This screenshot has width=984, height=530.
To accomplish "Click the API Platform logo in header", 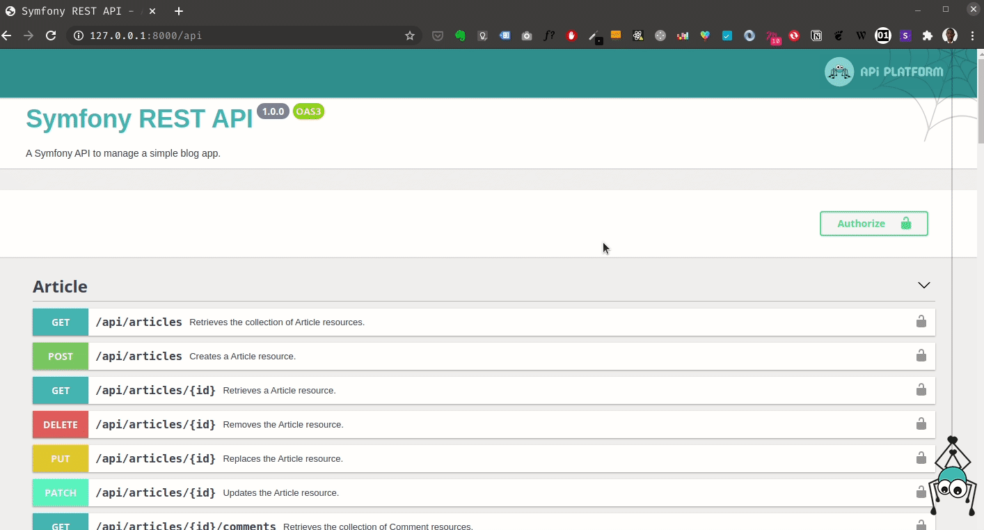I will tap(884, 72).
